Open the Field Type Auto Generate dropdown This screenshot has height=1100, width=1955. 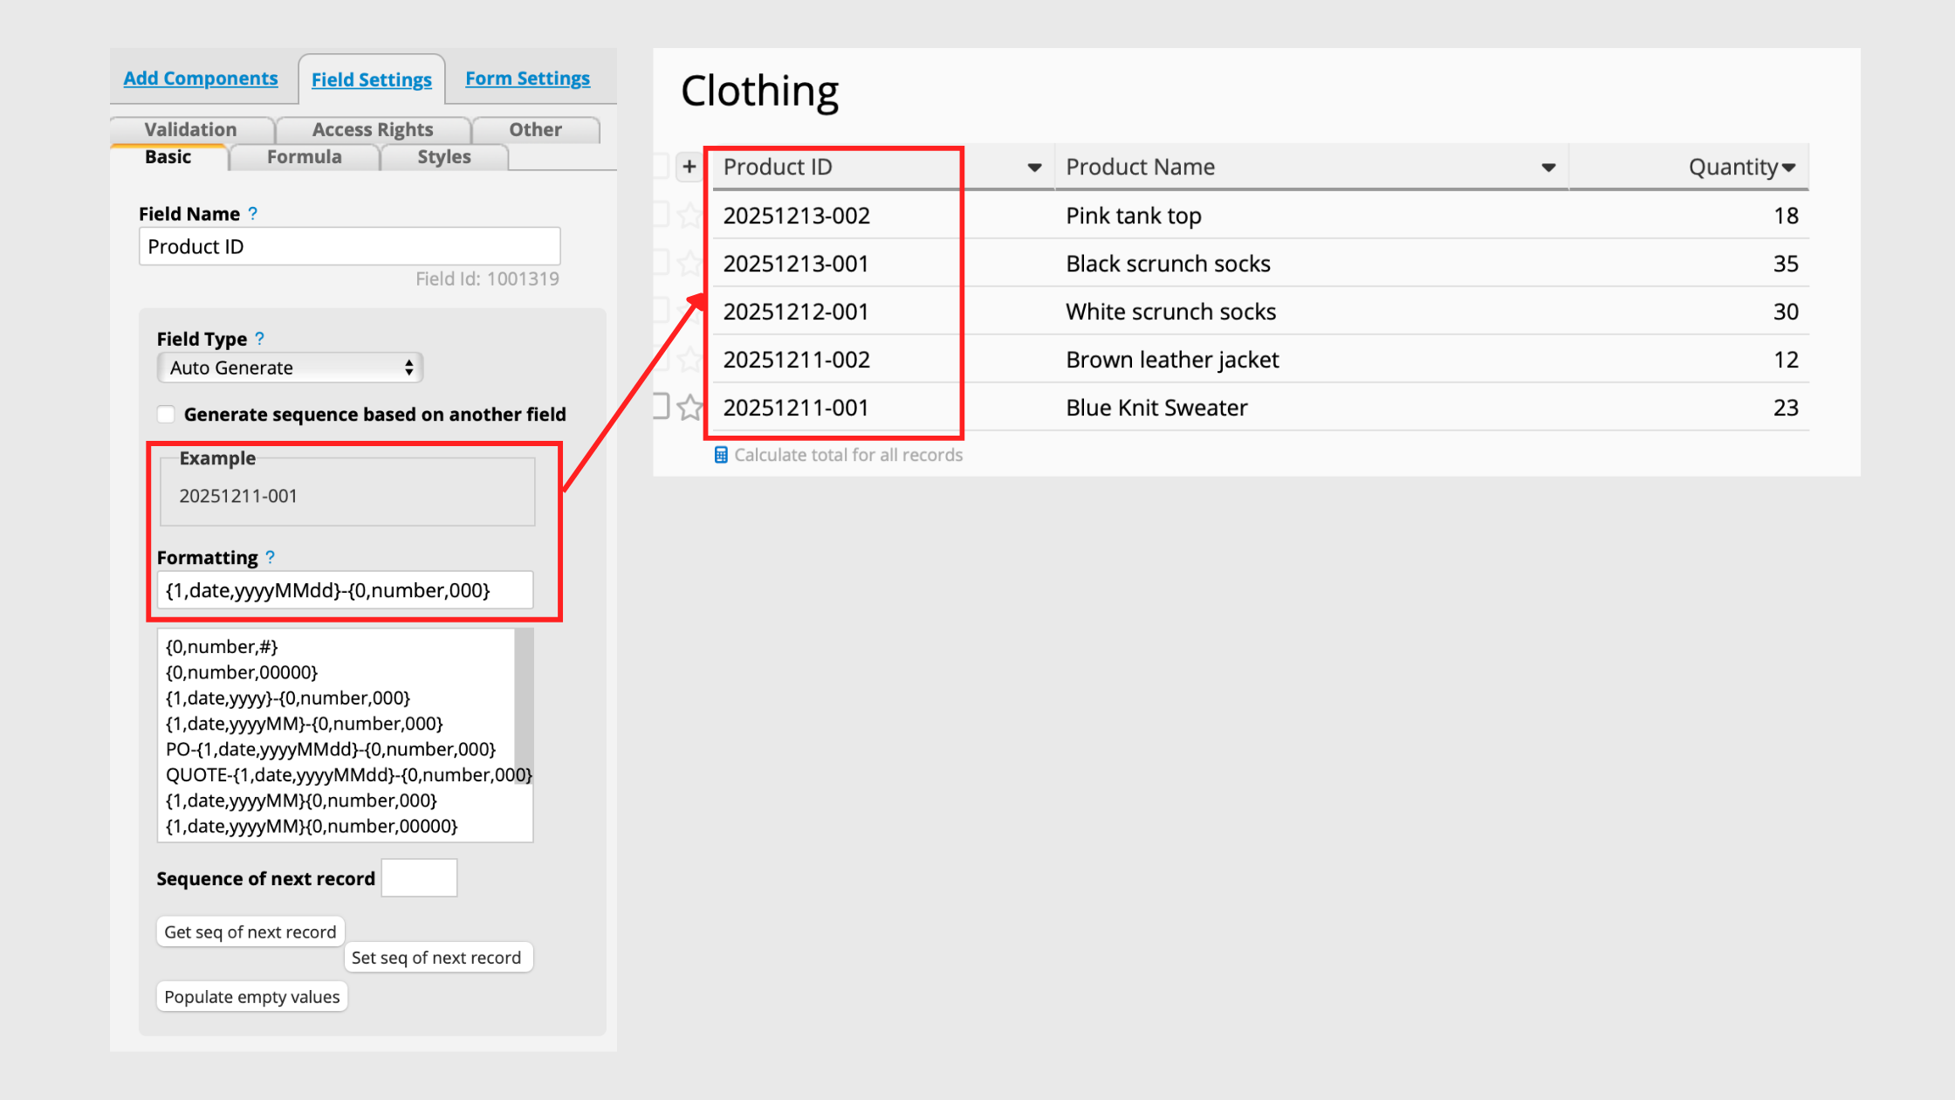290,368
